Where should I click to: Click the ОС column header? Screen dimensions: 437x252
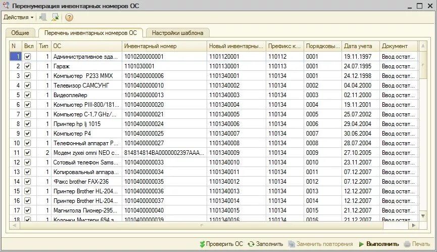coord(86,46)
